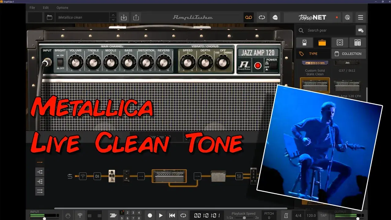Open the multitrack lines icon in bottom bar
Image resolution: width=391 pixels, height=220 pixels.
[113, 215]
